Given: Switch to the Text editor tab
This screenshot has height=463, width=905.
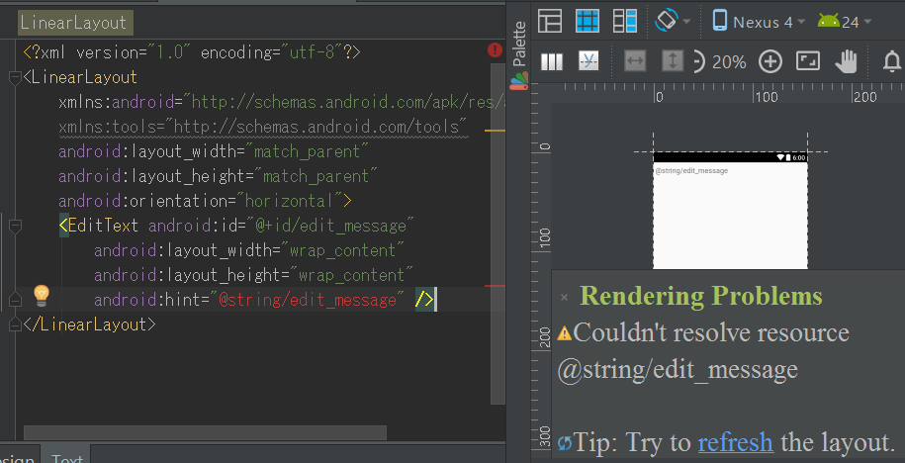Looking at the screenshot, I should tap(66, 456).
